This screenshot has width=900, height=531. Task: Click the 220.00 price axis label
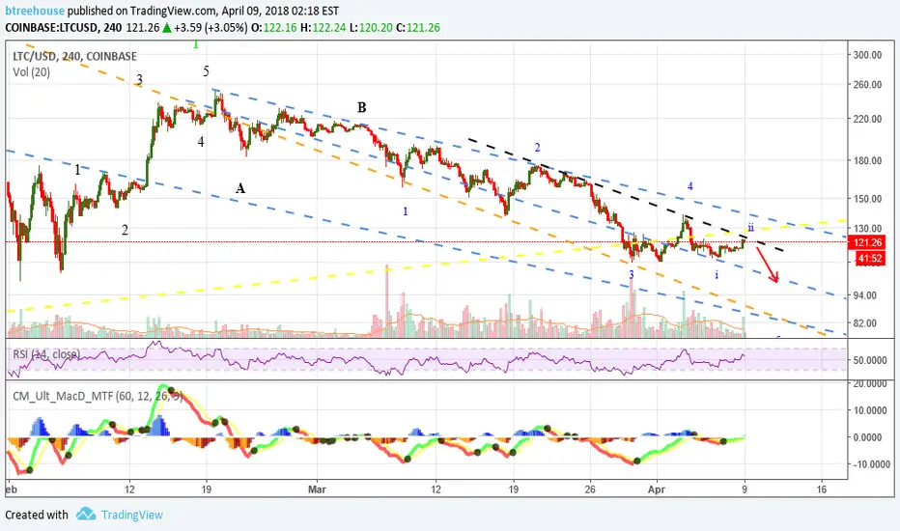pos(867,119)
